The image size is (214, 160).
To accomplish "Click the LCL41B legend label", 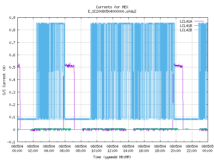I will [186, 26].
